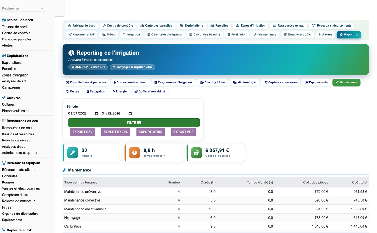The image size is (377, 233).
Task: Click the end date field 31/12/2026
Action: point(117,114)
